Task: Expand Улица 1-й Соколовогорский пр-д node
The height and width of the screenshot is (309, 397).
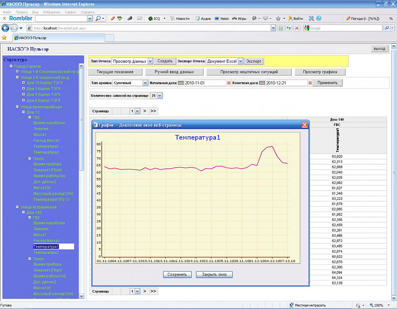Action: click(x=17, y=71)
